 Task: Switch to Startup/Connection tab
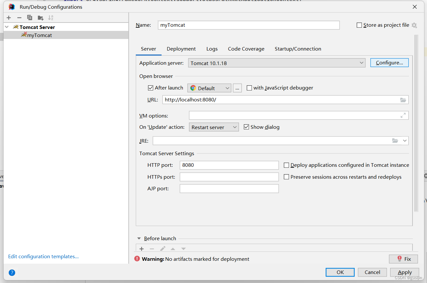click(x=298, y=49)
